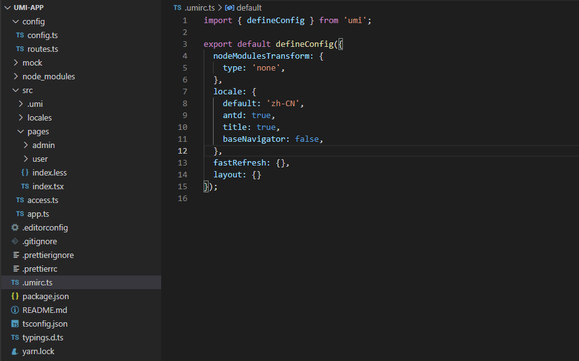
Task: Click the TS icon next to index.tsx
Action: coord(25,186)
